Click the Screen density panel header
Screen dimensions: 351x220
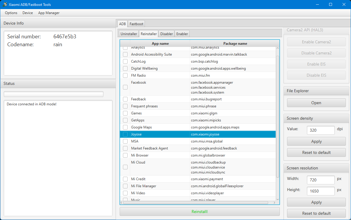316,118
